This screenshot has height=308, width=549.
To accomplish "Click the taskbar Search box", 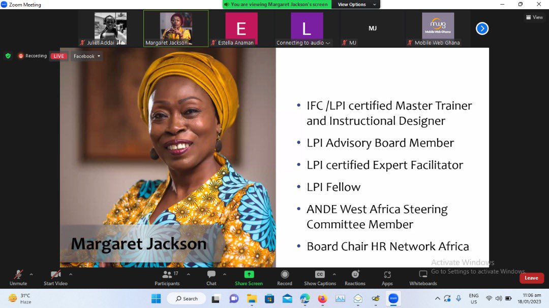I will click(187, 298).
